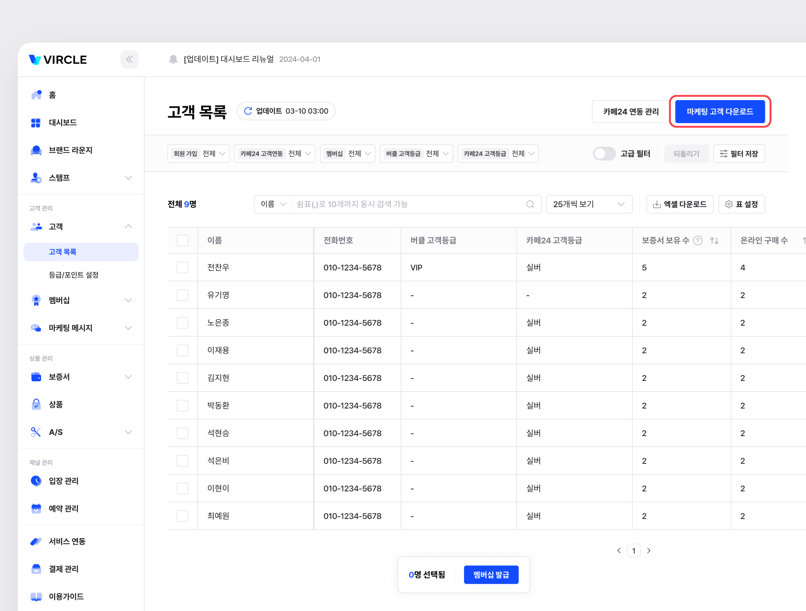Expand the 스탬프 sidebar chevron
The image size is (806, 611).
tap(129, 178)
